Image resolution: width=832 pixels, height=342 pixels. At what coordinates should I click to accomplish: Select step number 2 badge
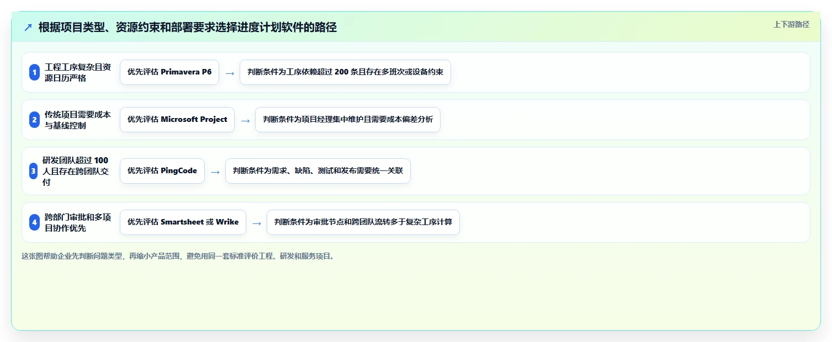pos(34,120)
